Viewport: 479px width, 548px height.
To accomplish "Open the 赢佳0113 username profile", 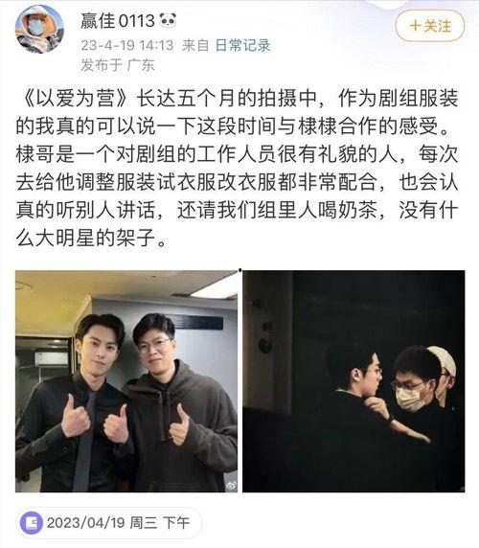I will pyautogui.click(x=118, y=21).
